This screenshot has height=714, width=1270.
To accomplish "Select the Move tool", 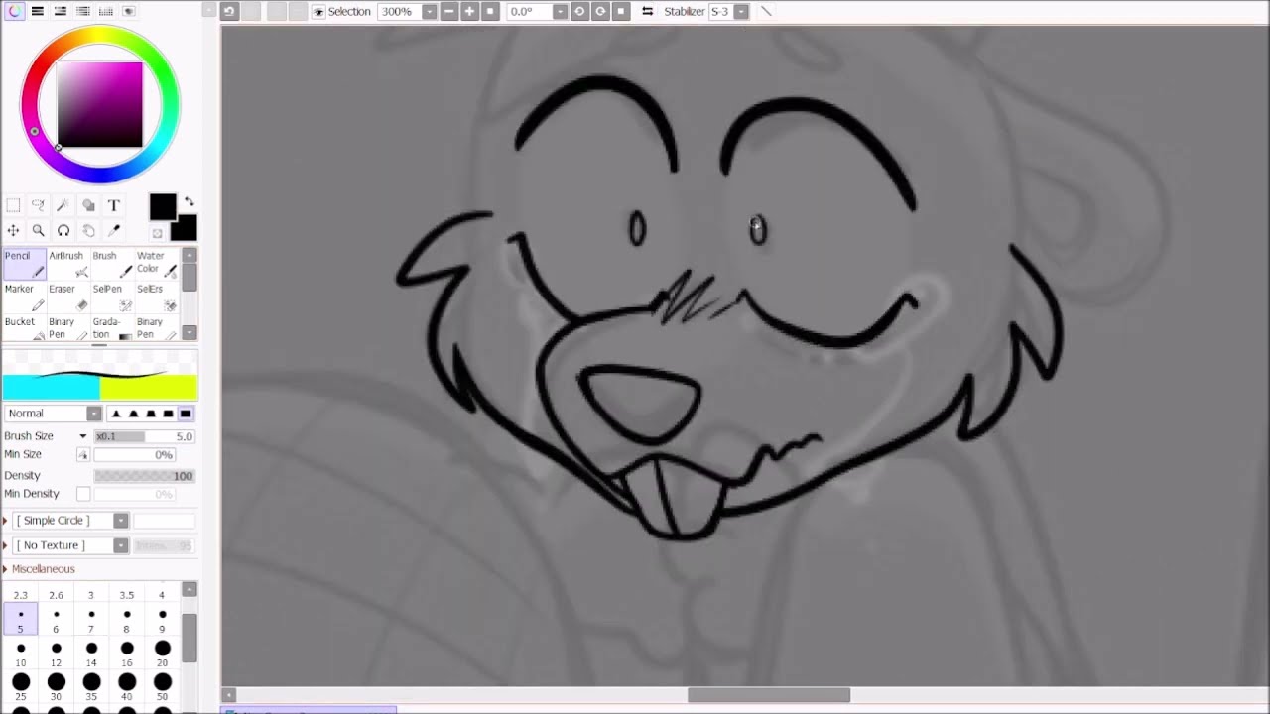I will [x=13, y=230].
